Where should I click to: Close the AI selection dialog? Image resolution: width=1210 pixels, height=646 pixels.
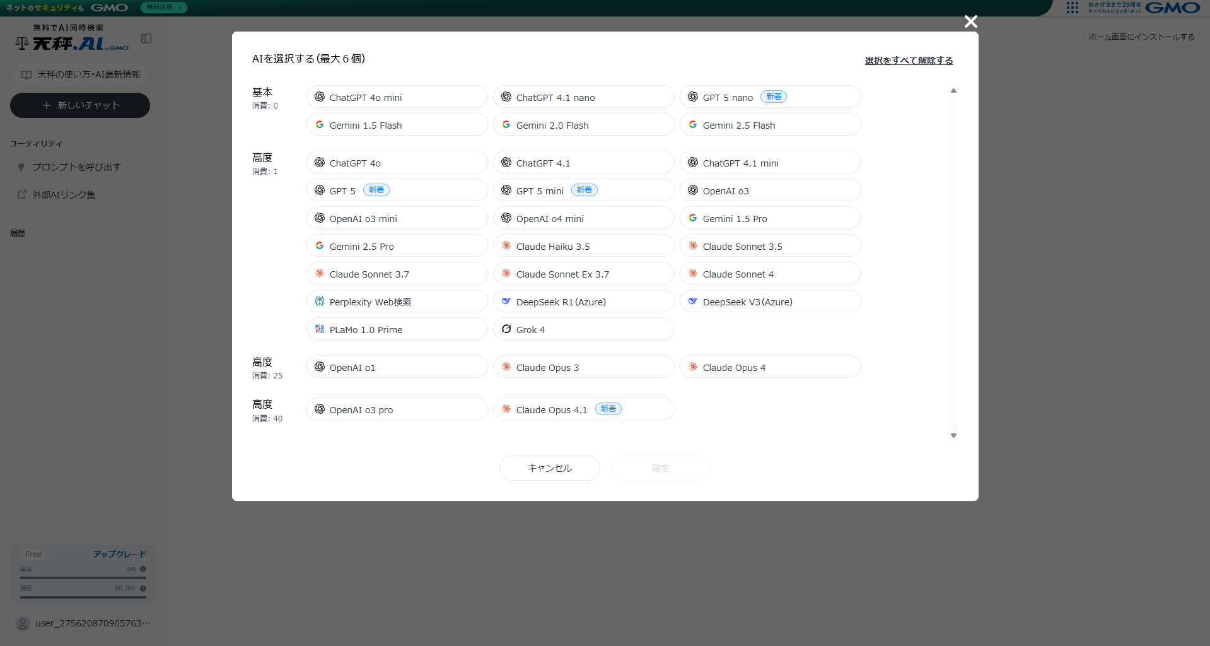coord(970,22)
